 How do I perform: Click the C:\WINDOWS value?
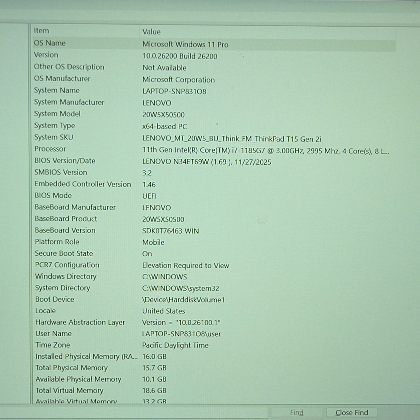pyautogui.click(x=164, y=277)
